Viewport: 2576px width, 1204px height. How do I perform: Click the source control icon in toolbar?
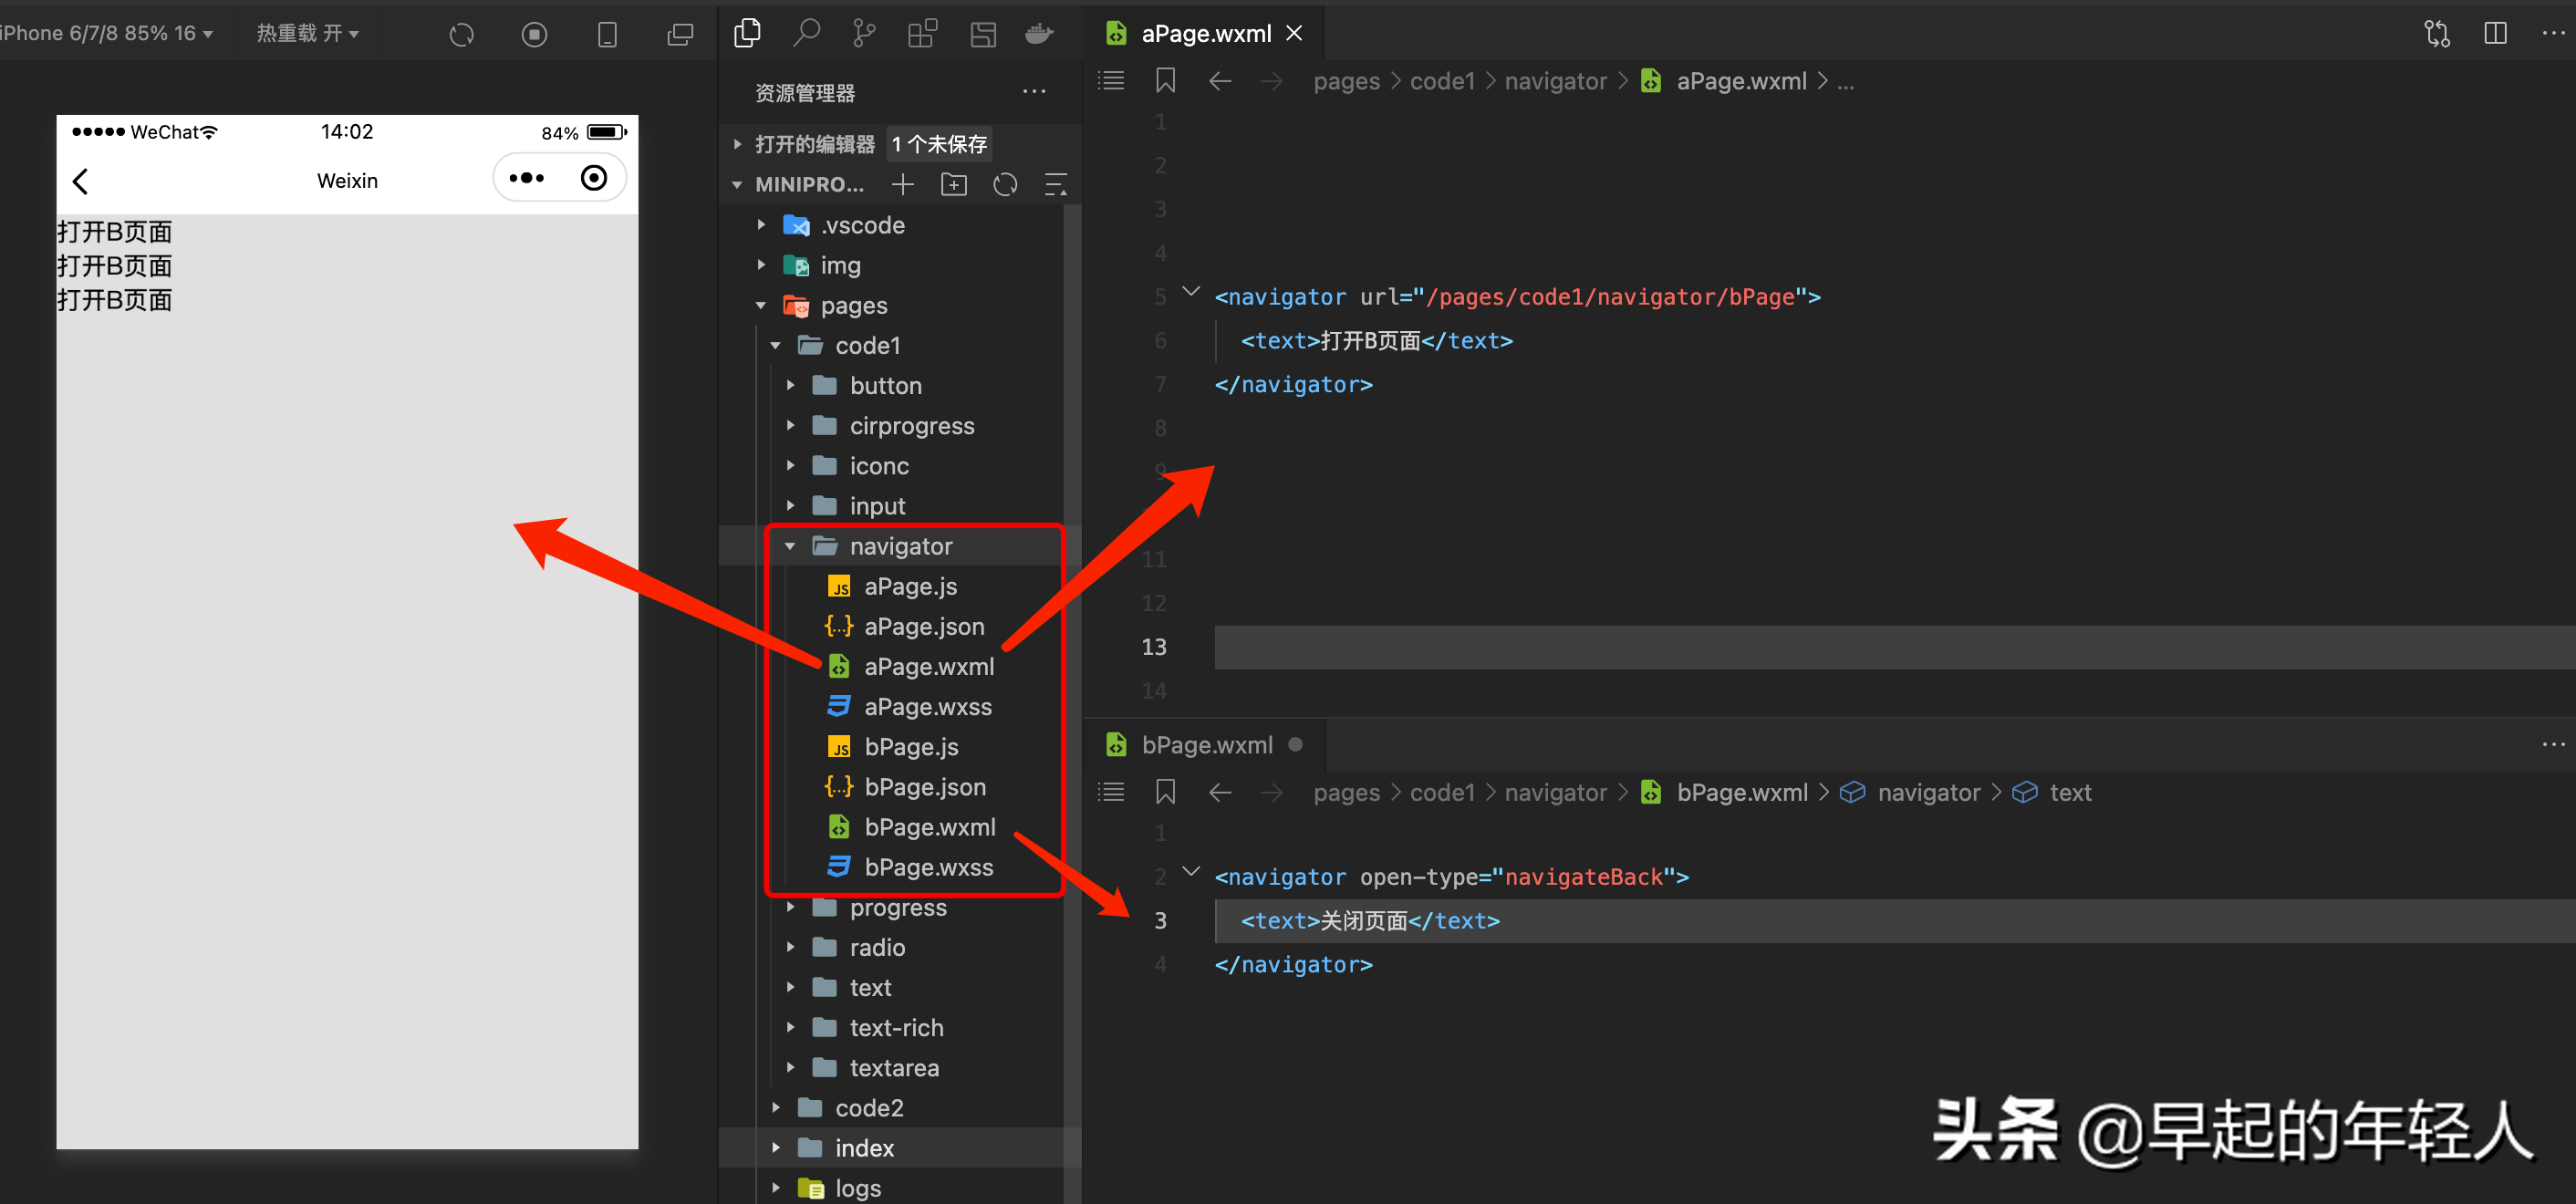point(866,35)
